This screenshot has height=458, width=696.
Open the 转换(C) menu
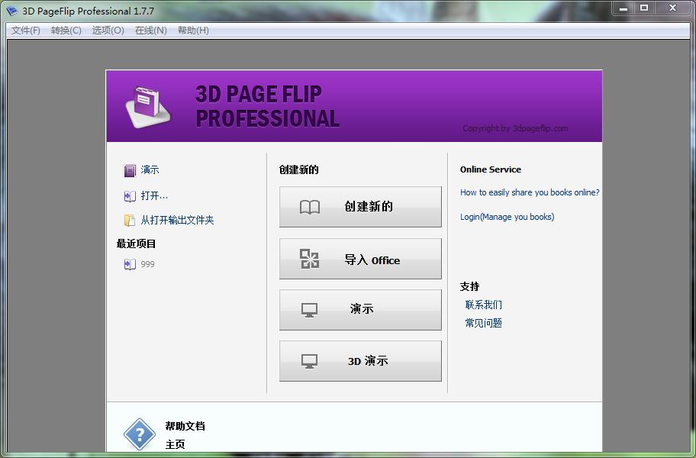[x=66, y=31]
